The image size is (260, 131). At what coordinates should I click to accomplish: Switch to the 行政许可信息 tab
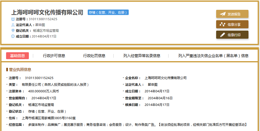click(54, 56)
